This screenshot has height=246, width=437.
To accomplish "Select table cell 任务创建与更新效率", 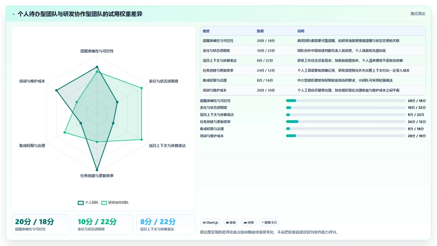I will click(x=218, y=71).
